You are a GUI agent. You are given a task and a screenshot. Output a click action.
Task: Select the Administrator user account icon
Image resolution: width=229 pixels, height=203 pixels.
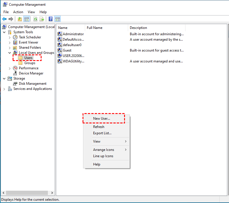click(x=60, y=34)
